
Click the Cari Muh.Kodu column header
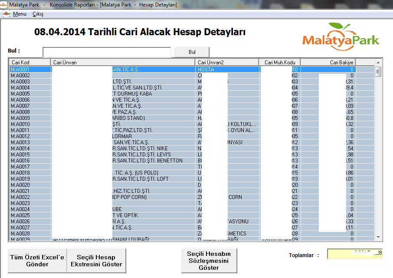tap(279, 62)
